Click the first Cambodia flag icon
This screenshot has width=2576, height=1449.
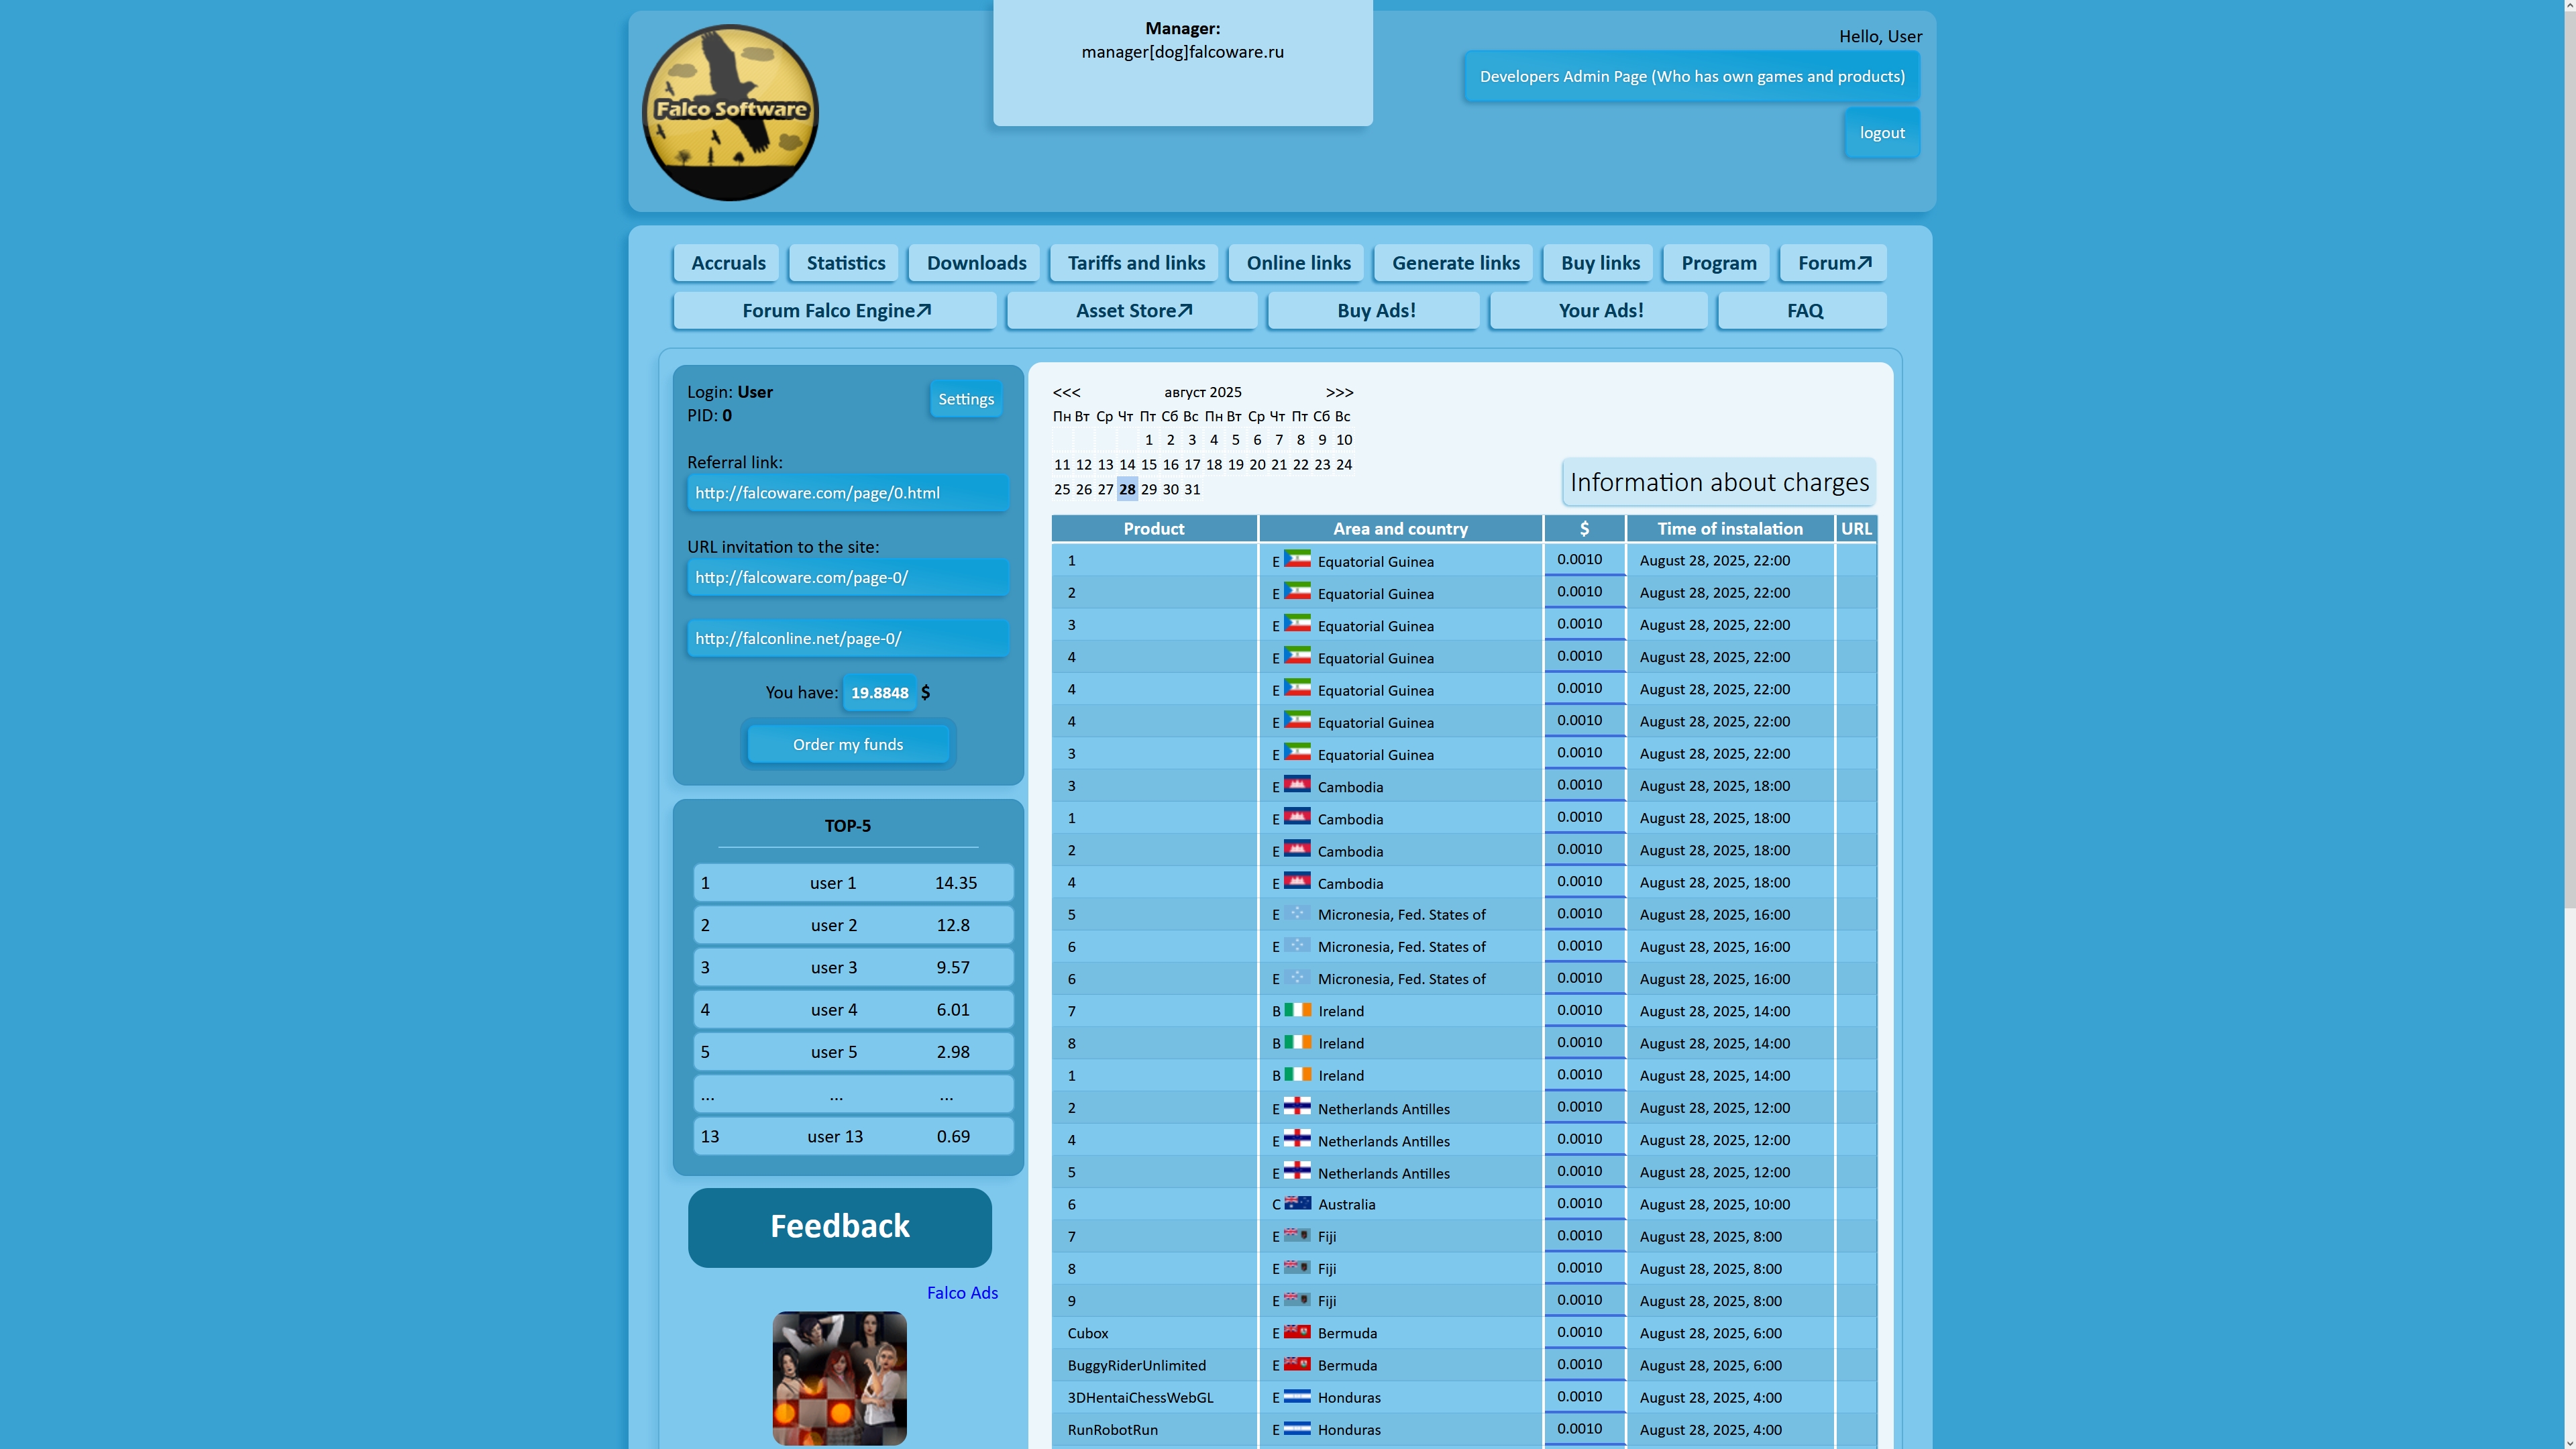coord(1297,785)
